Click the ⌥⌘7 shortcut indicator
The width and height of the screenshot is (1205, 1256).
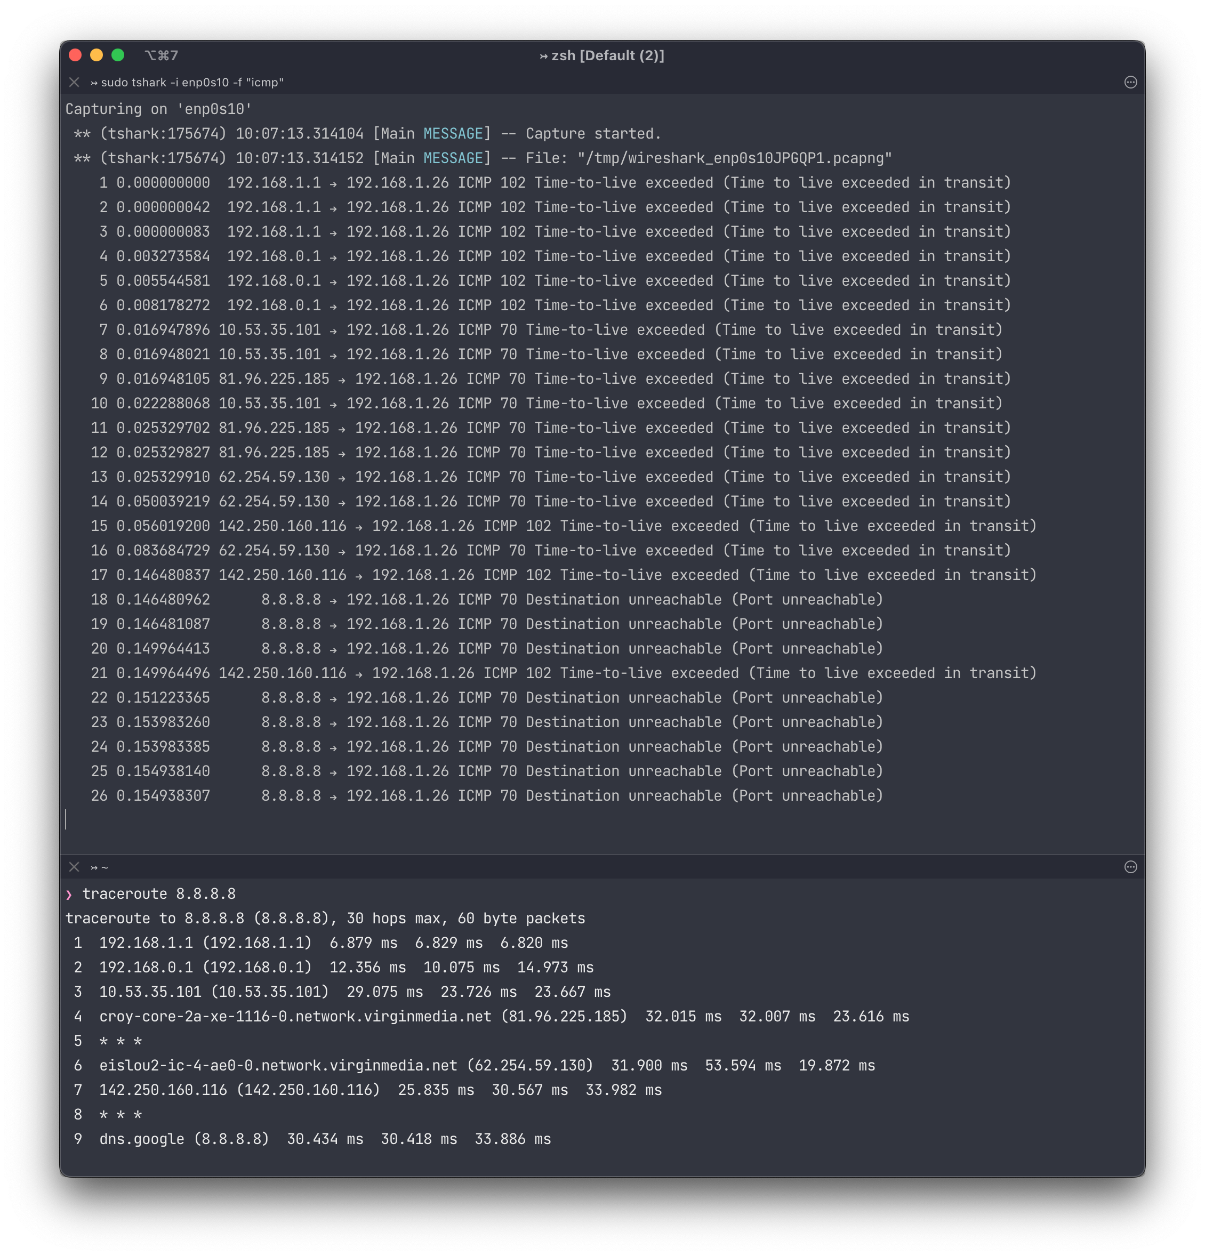click(x=162, y=56)
